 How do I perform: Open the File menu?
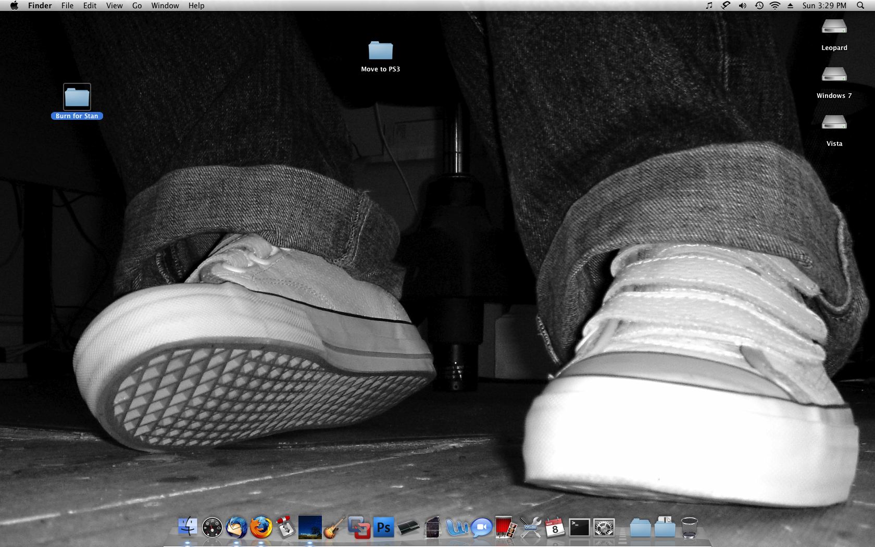pyautogui.click(x=67, y=6)
